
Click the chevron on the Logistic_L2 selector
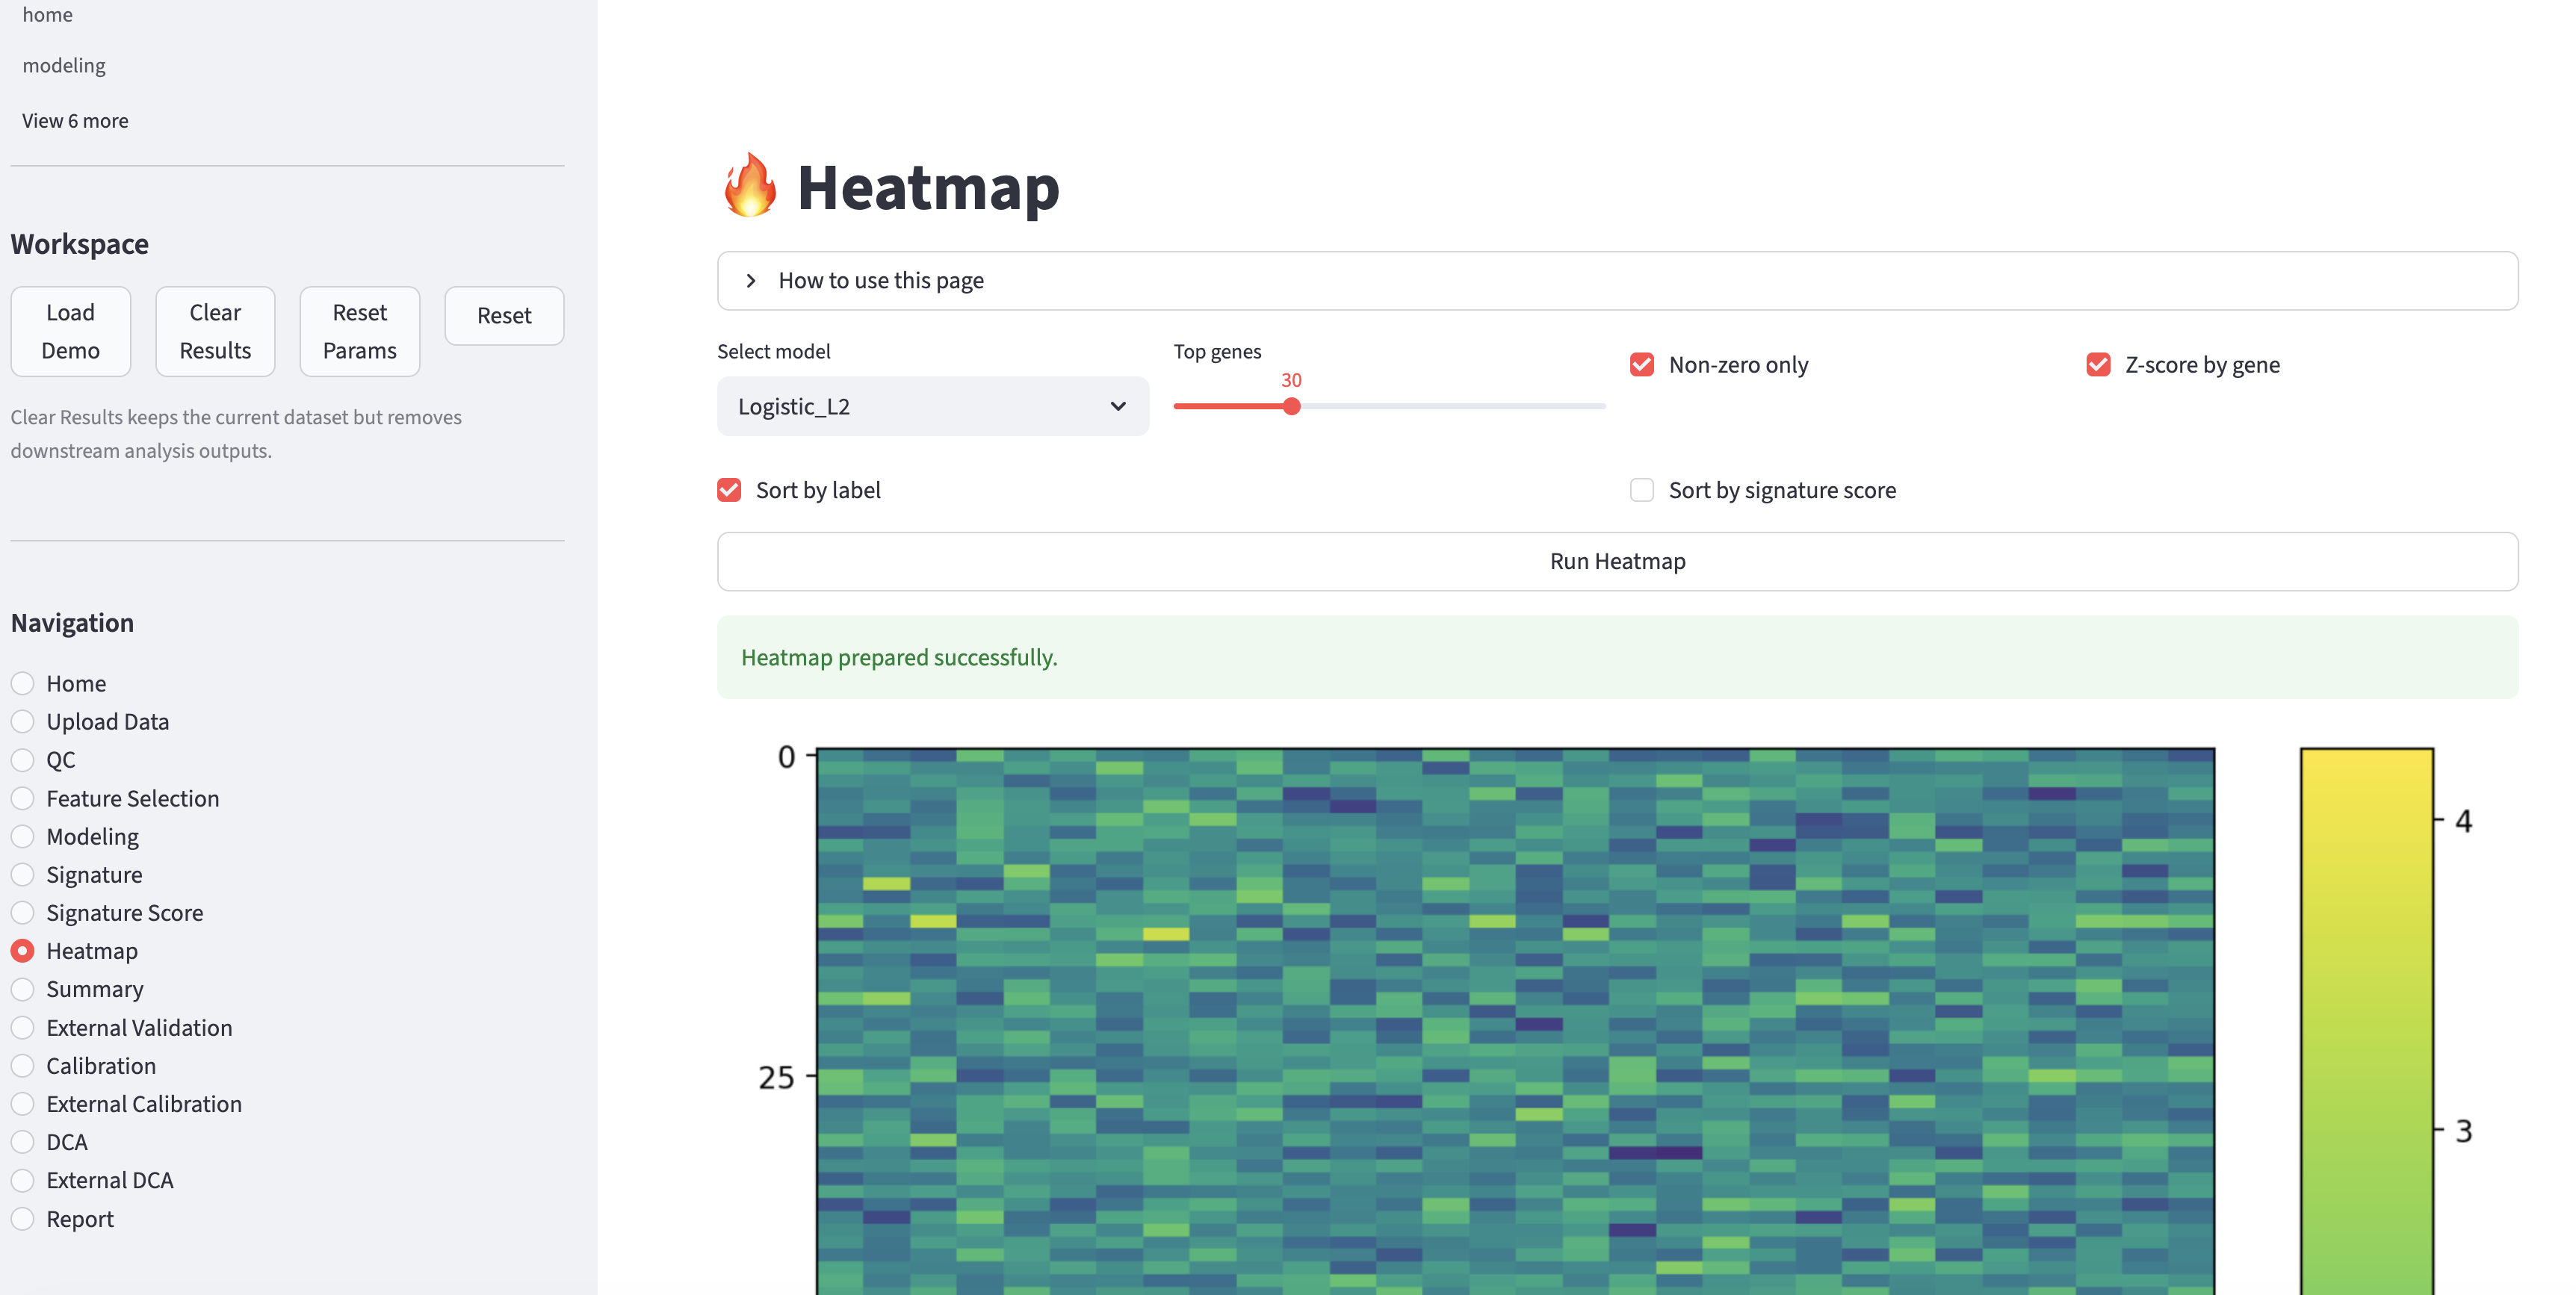point(1116,406)
